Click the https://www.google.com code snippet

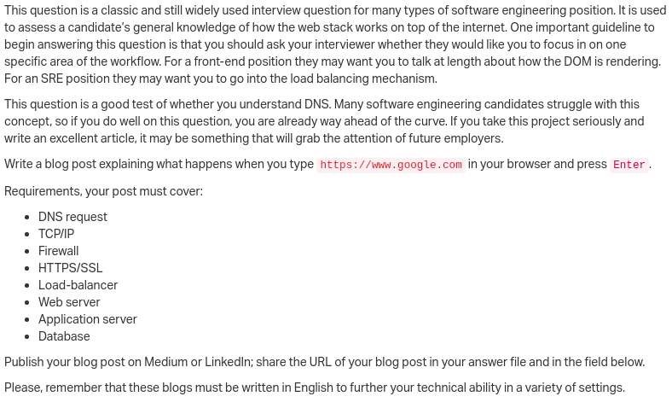tap(391, 165)
